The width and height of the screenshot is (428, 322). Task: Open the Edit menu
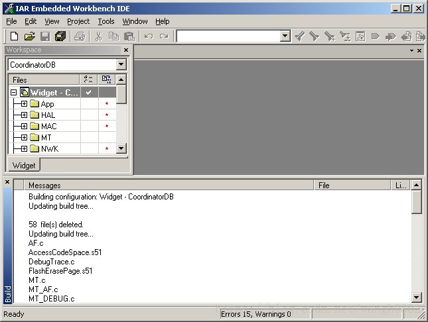click(x=31, y=21)
